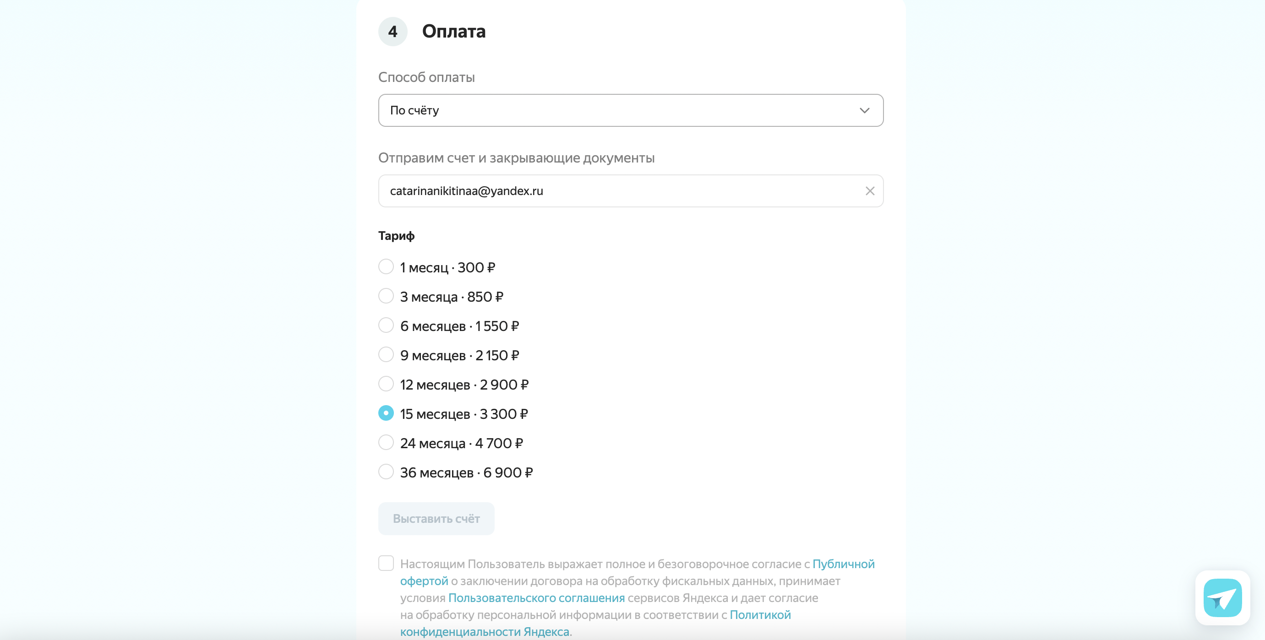Choose the 3 месяца 850 ₽ tariff
1265x640 pixels.
[x=386, y=297]
